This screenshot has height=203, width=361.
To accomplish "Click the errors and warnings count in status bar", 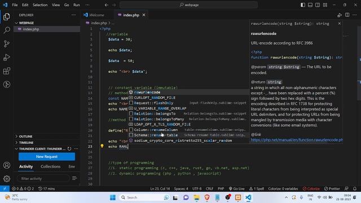I will click(x=23, y=188).
